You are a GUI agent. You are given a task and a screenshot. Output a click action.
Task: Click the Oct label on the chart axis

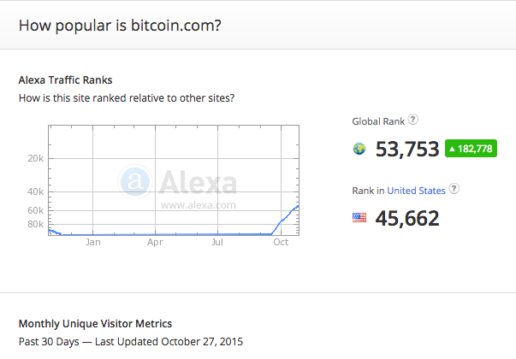(x=281, y=242)
